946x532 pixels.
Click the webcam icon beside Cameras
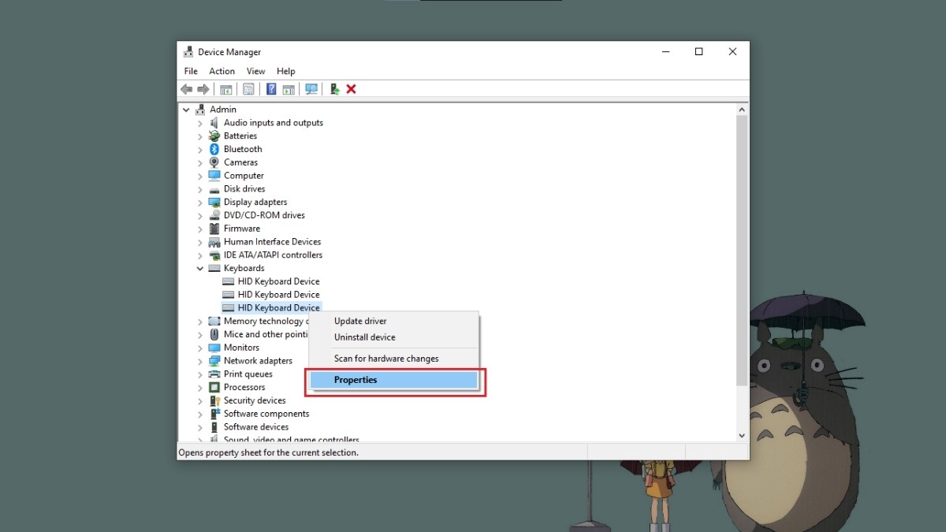pyautogui.click(x=214, y=162)
